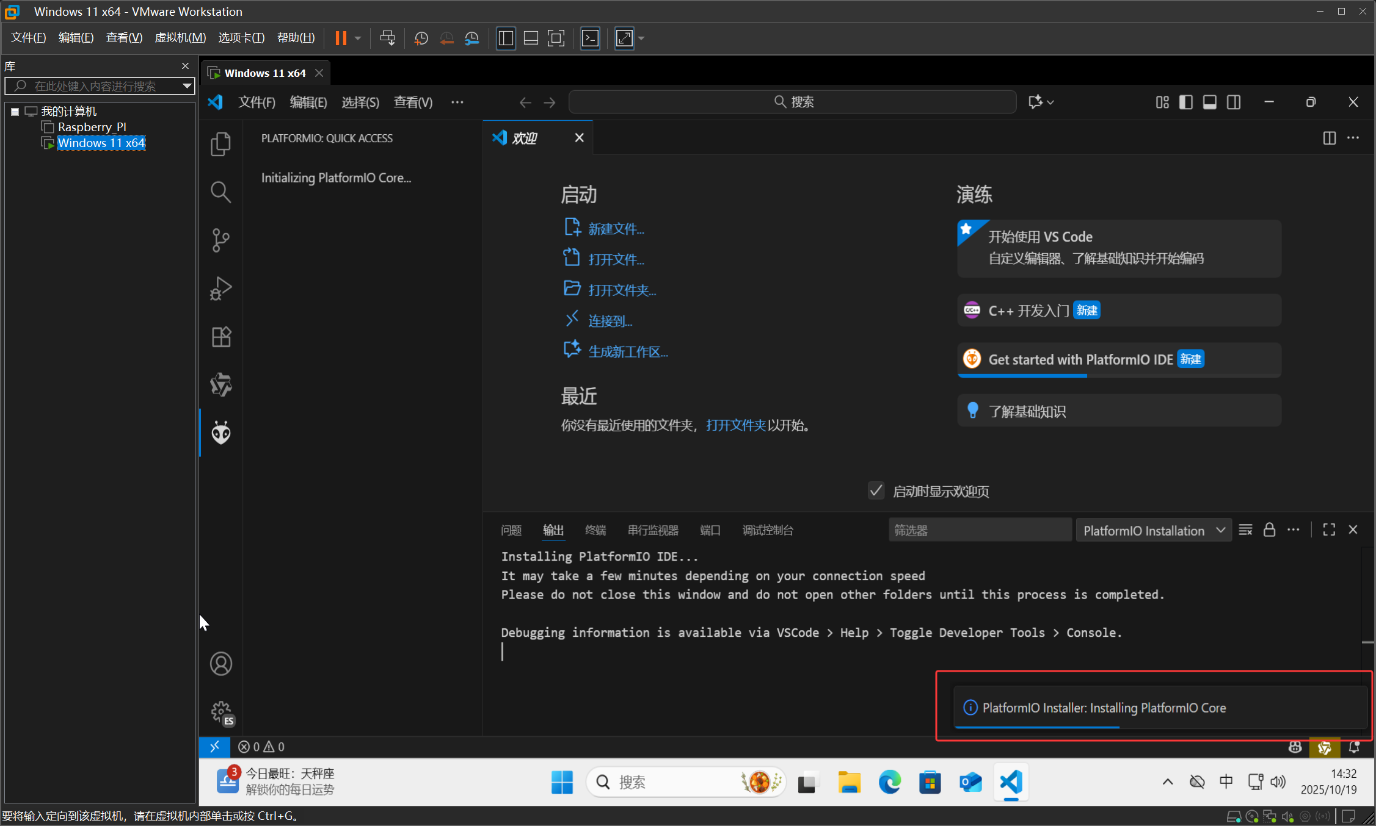
Task: Open the PlatformIO Installation channel dropdown
Action: click(x=1152, y=530)
